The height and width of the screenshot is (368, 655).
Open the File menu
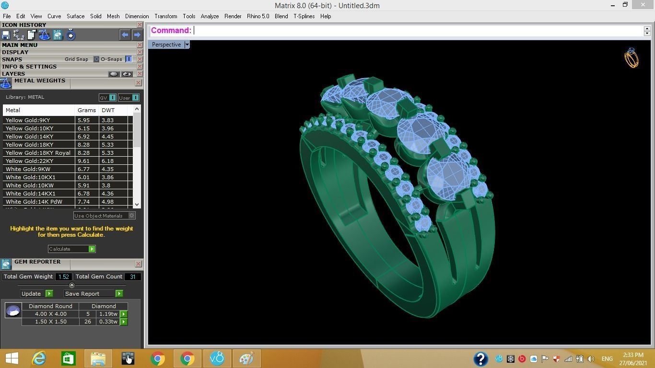7,16
